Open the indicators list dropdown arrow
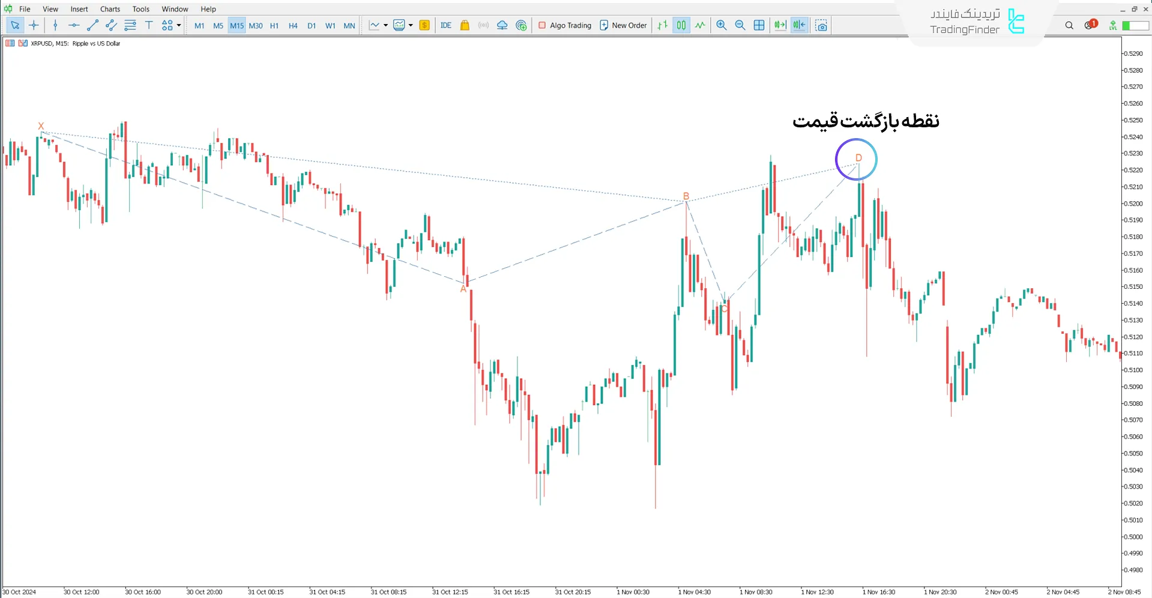The width and height of the screenshot is (1152, 598). click(385, 25)
